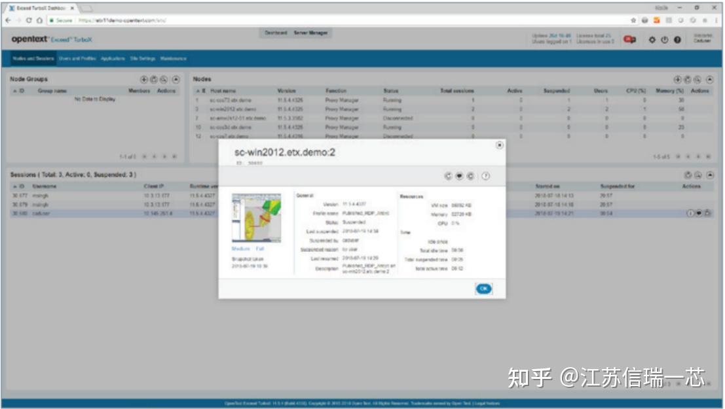Click the session snapshot thumbnail
The image size is (725, 409).
[255, 216]
